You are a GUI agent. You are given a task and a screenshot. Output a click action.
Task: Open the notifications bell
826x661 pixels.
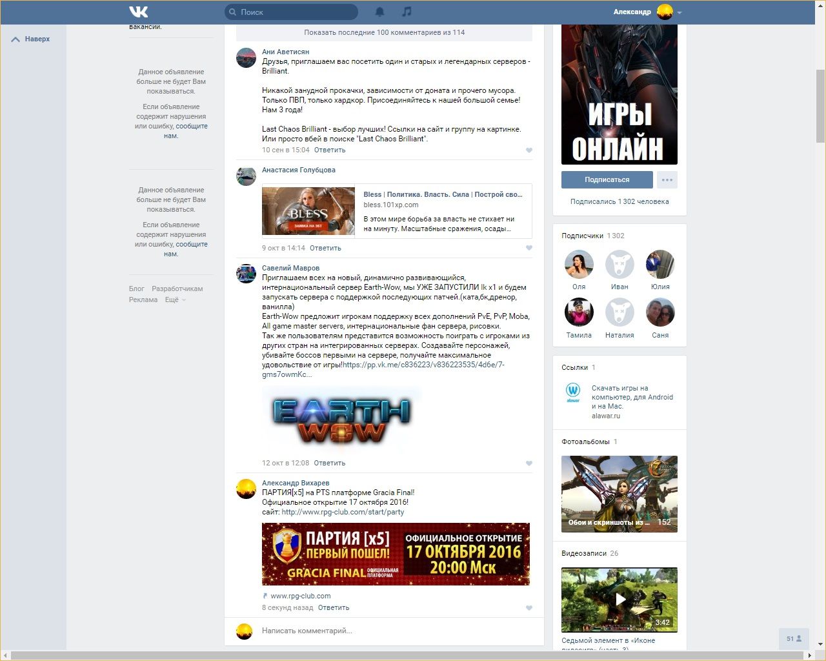[380, 12]
